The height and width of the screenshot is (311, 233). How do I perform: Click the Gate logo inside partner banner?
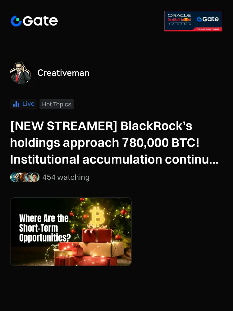[x=208, y=19]
